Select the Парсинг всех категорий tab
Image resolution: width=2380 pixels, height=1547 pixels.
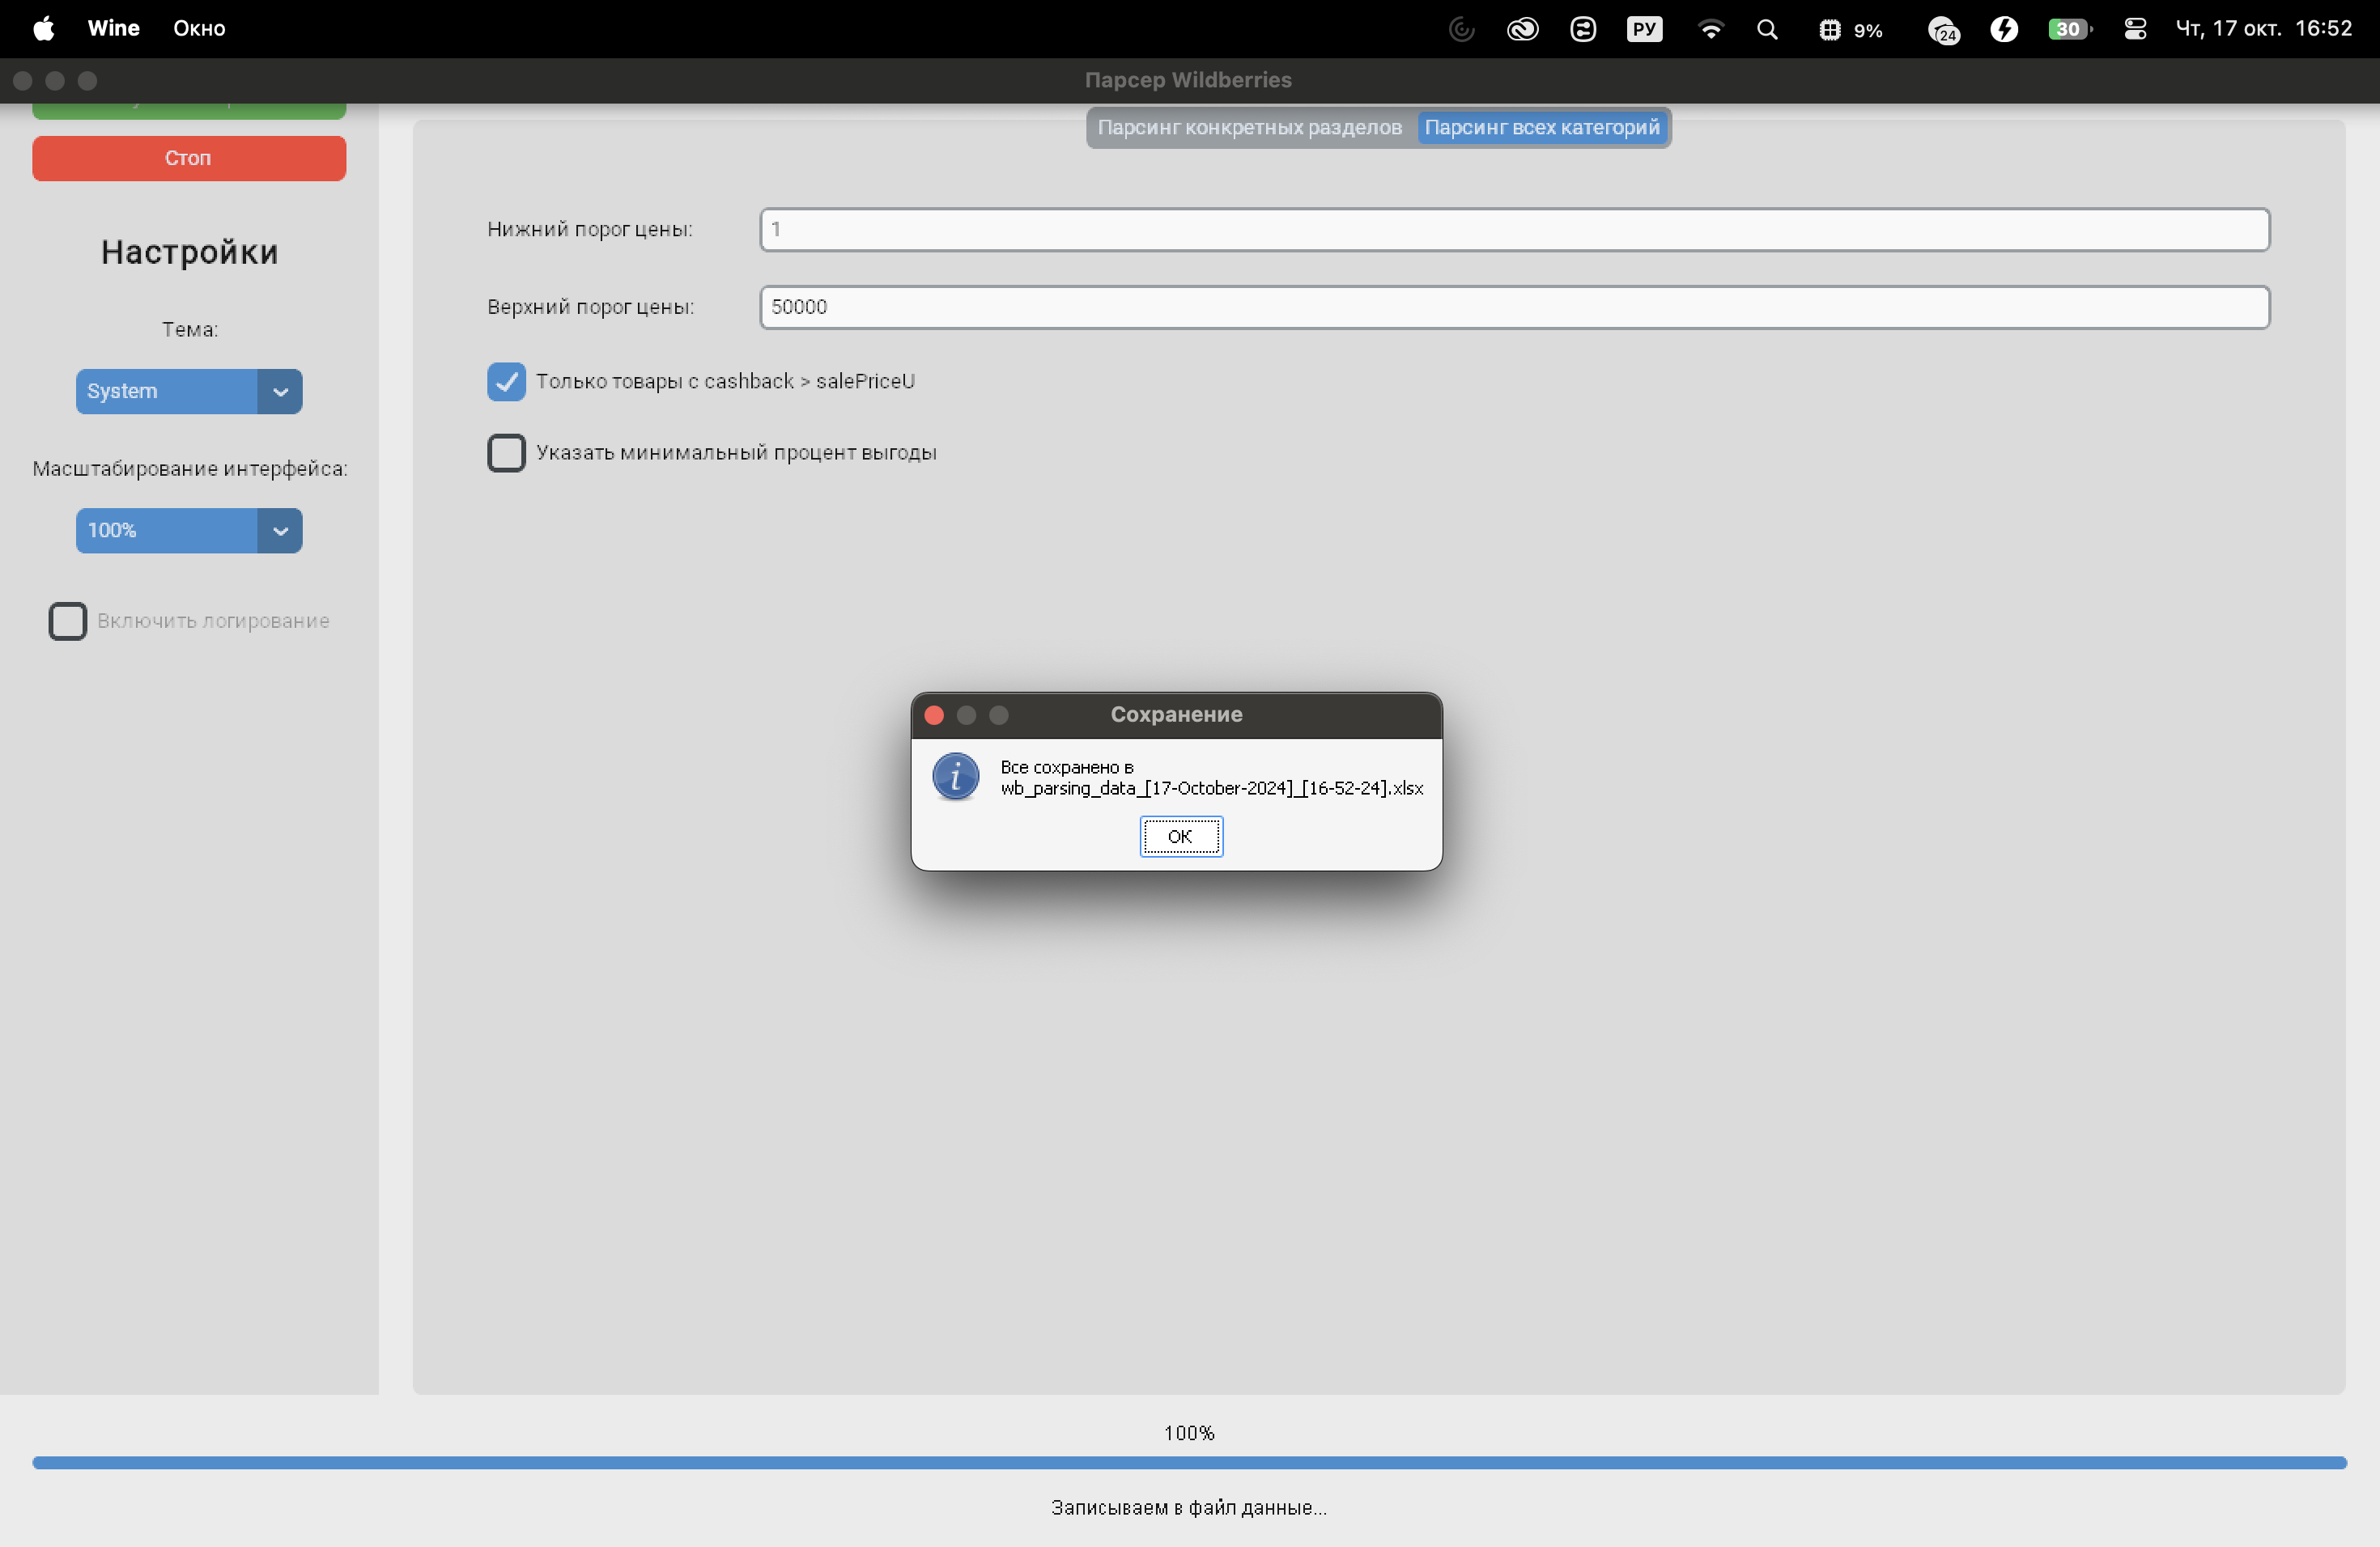1541,127
